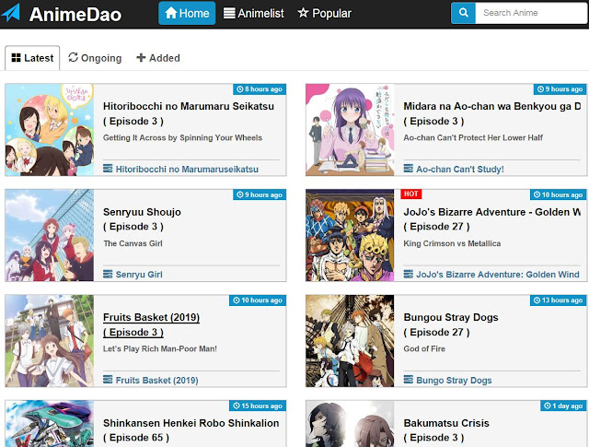This screenshot has height=447, width=589.
Task: Click the Ao-chan Can't Study! series link
Action: tap(460, 169)
